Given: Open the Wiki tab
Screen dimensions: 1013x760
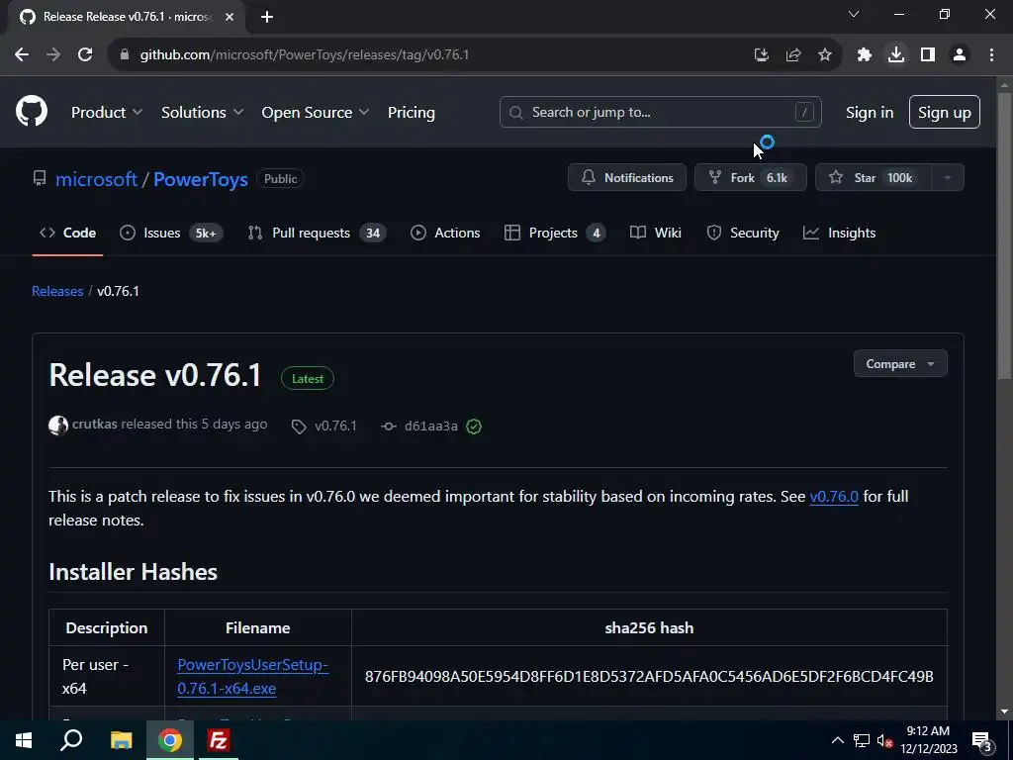Looking at the screenshot, I should pyautogui.click(x=655, y=233).
